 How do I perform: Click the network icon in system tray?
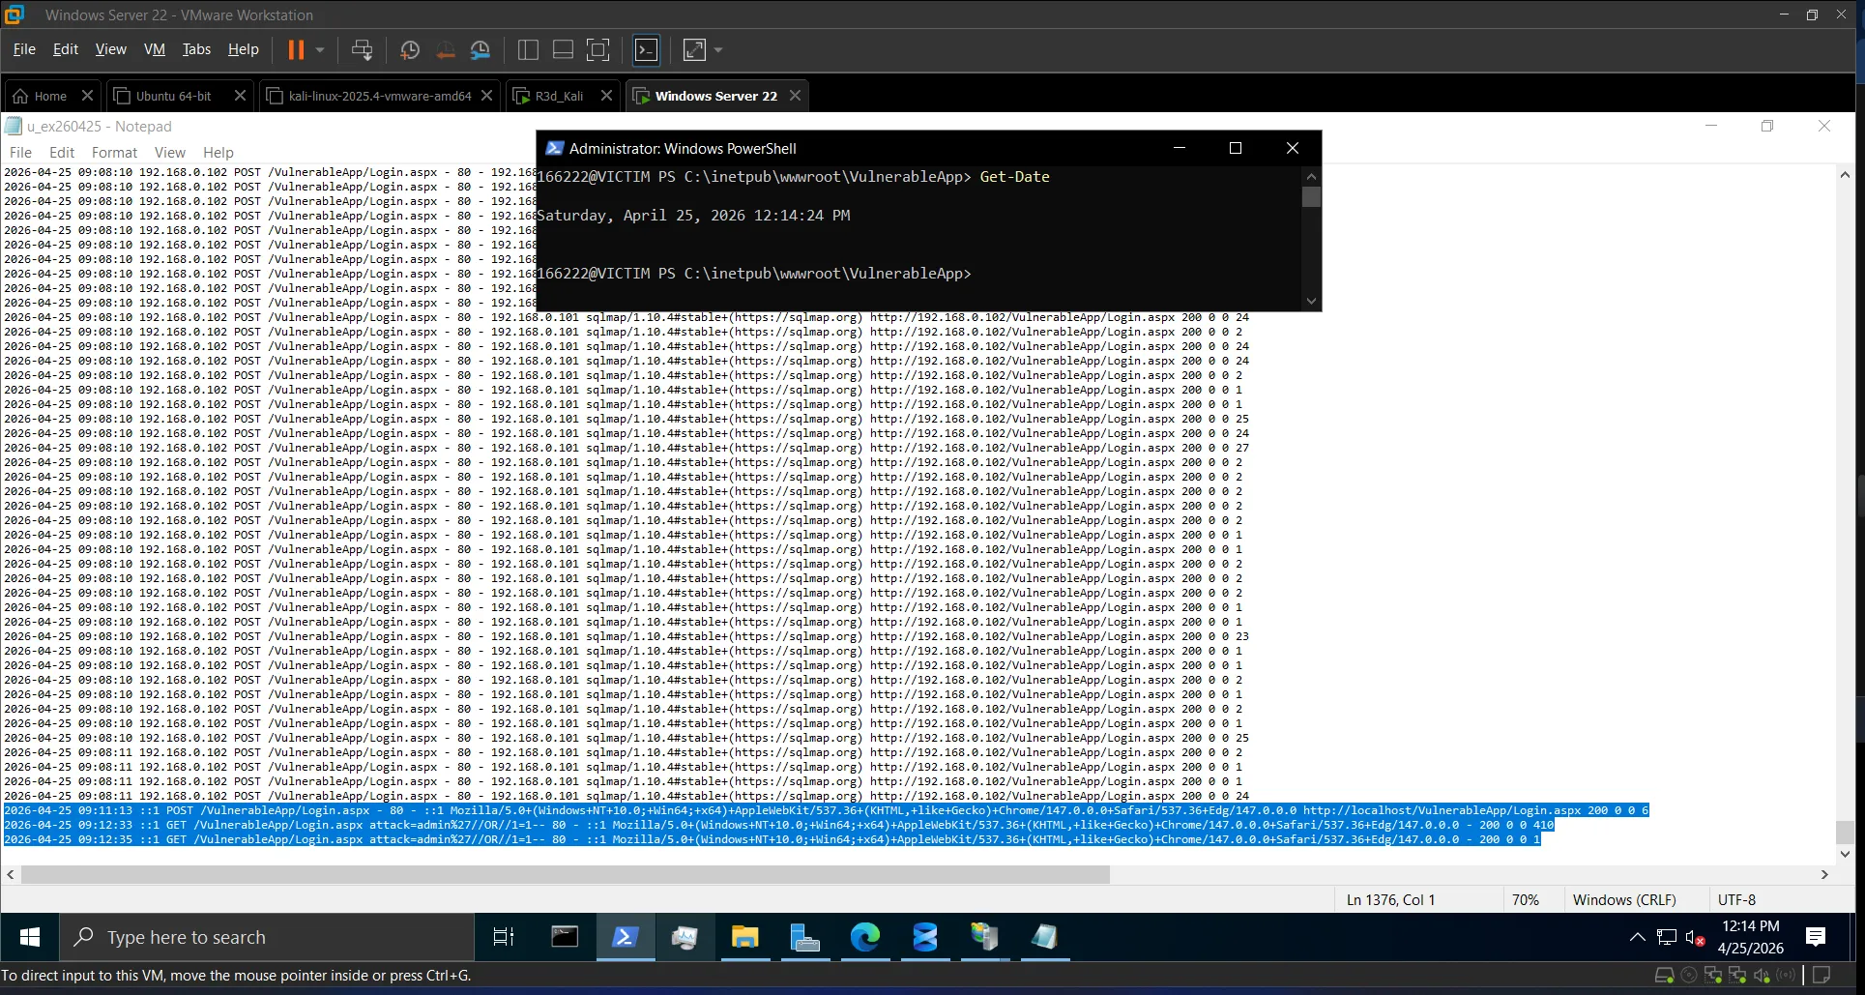click(1666, 937)
